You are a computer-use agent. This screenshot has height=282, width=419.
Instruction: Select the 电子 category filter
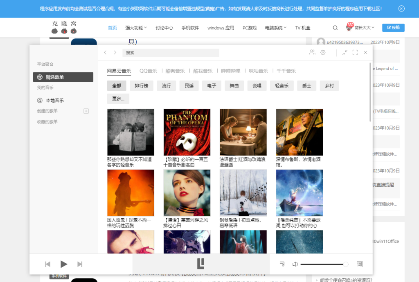coord(212,86)
